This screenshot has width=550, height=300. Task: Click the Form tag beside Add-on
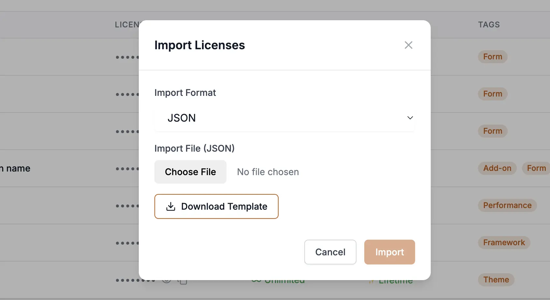click(x=536, y=168)
